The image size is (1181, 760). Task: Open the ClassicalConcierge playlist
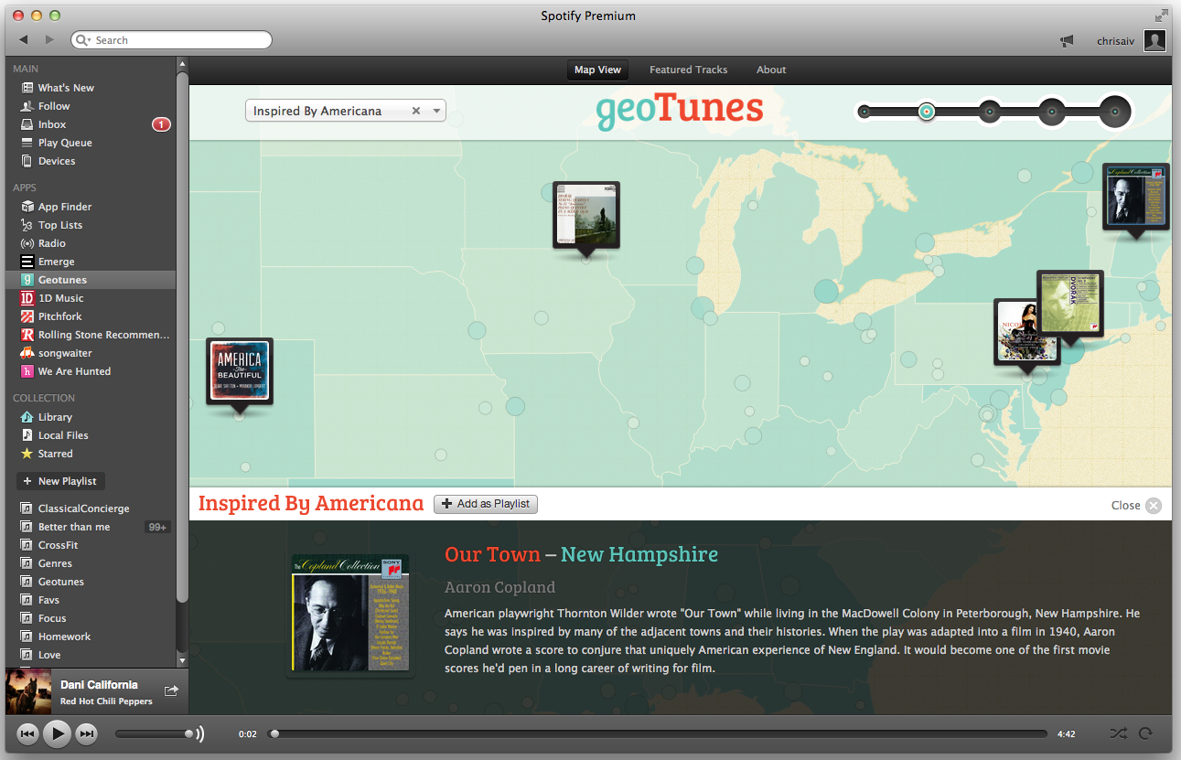(x=83, y=508)
